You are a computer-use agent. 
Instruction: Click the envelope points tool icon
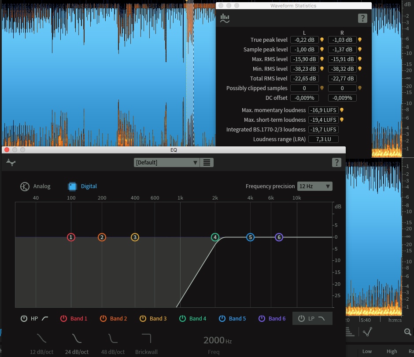[367, 331]
